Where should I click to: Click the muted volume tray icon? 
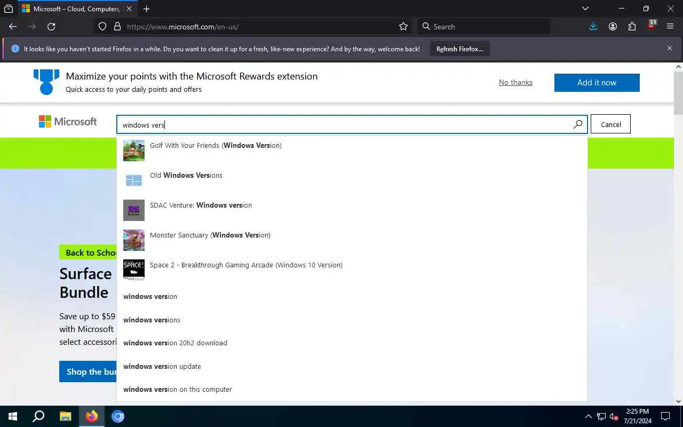[x=614, y=416]
